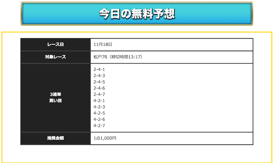Select the 3連単 買い目 header cell

coord(56,98)
